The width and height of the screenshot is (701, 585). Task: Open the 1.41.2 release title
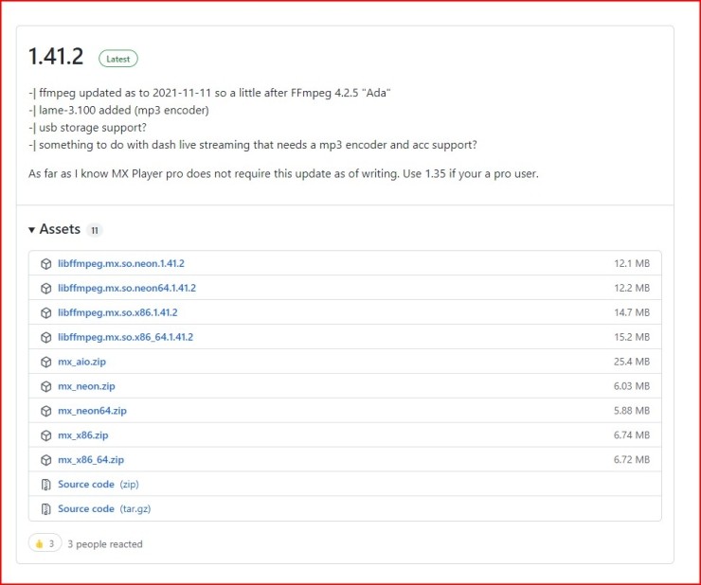pyautogui.click(x=58, y=59)
